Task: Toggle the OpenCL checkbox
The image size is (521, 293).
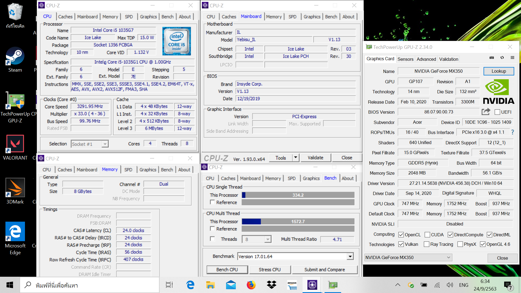Action: (x=401, y=235)
